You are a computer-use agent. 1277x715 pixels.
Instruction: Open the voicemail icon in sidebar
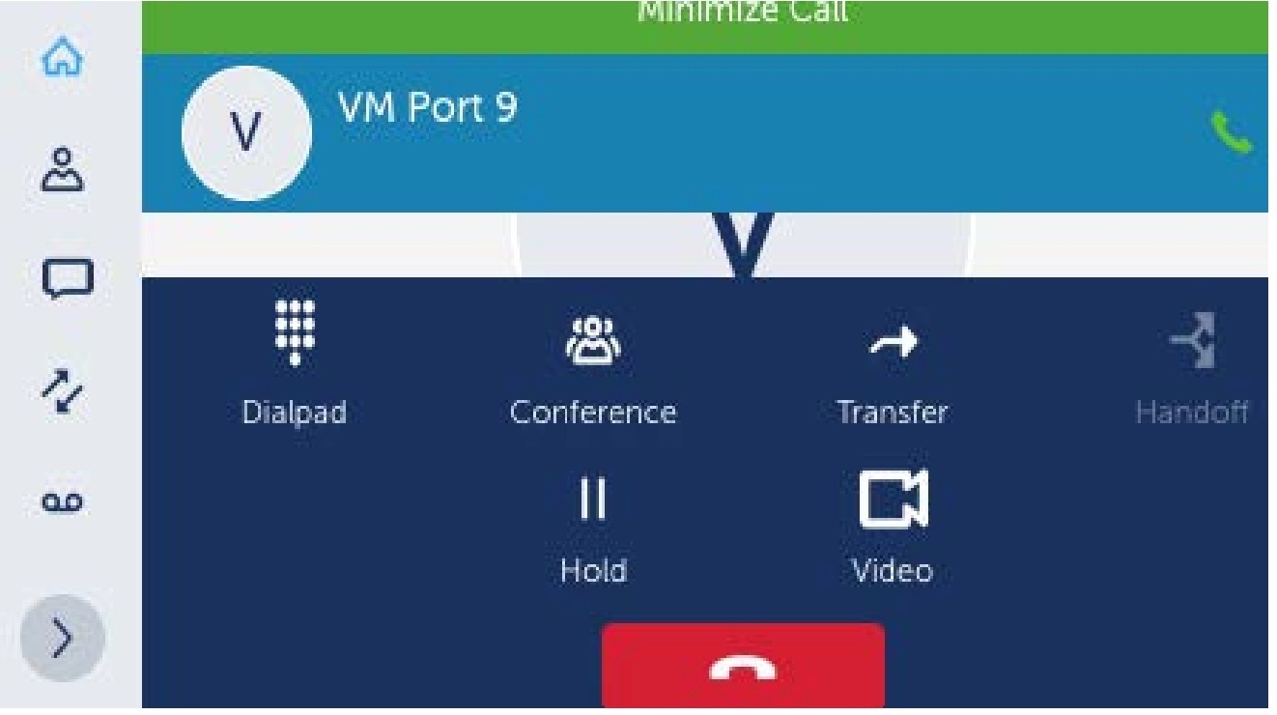coord(67,503)
